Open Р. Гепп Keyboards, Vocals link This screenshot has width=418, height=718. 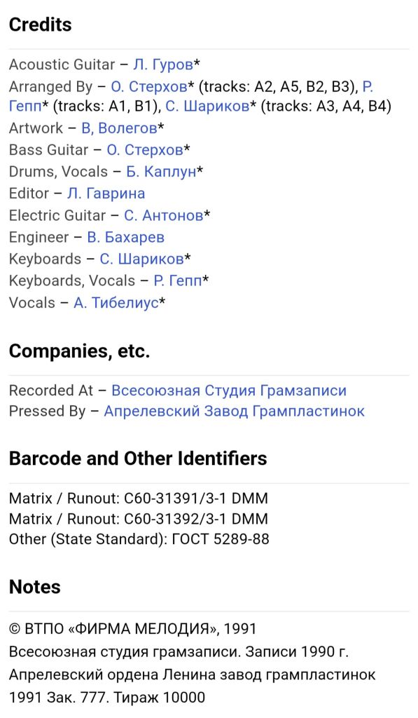177,280
